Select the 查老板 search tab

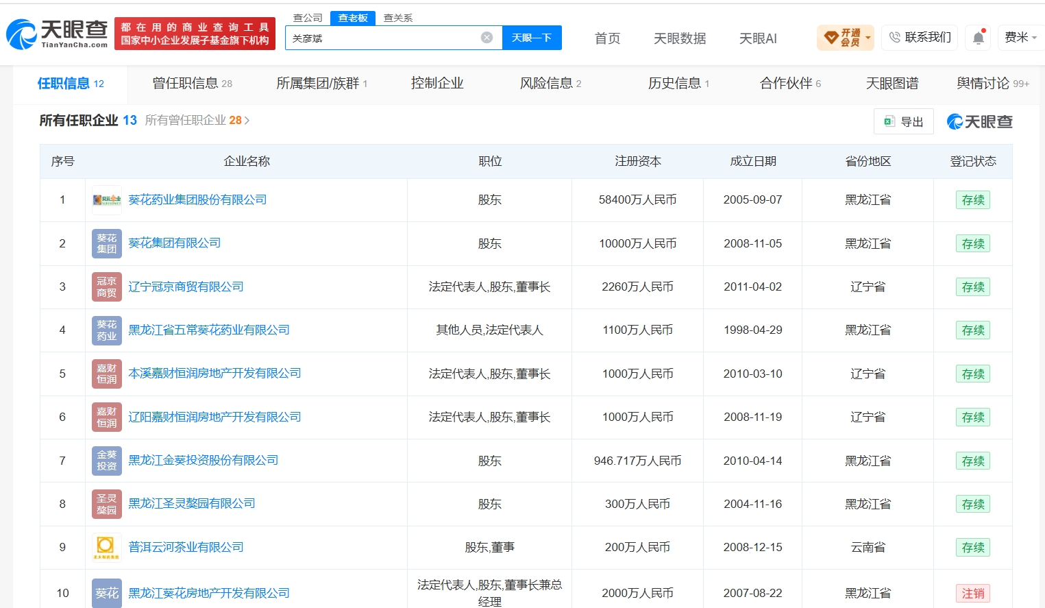[353, 18]
